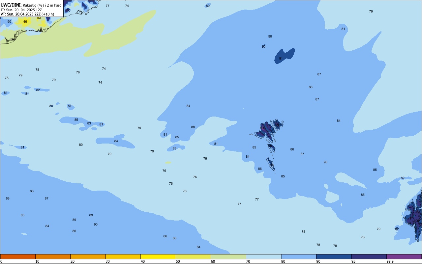Click the small yellow speck near the 76 values
Viewport: 422px width, 264px height.
pyautogui.click(x=168, y=163)
